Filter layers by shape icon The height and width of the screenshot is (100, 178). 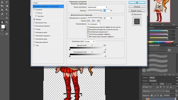(167, 87)
